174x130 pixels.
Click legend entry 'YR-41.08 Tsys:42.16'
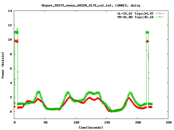point(135,17)
